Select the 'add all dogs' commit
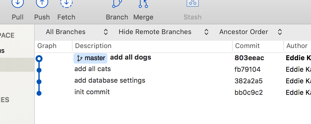 (x=130, y=57)
